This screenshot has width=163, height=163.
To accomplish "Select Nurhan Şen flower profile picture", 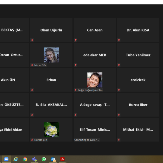I will click(x=51, y=130).
